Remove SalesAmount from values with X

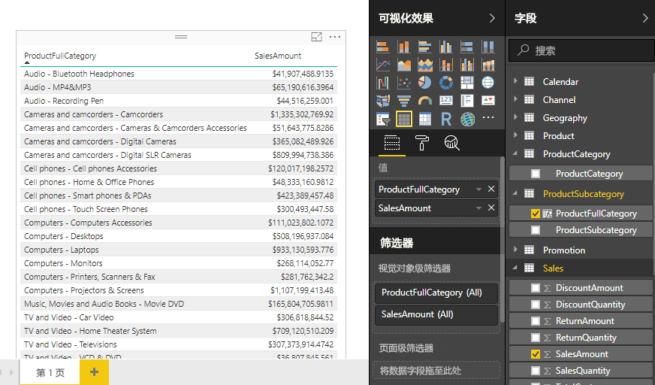pos(491,208)
